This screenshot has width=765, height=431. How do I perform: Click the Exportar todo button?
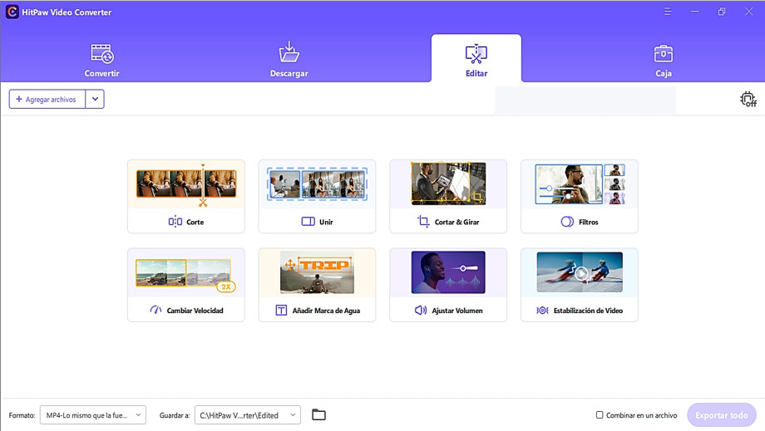click(x=722, y=415)
